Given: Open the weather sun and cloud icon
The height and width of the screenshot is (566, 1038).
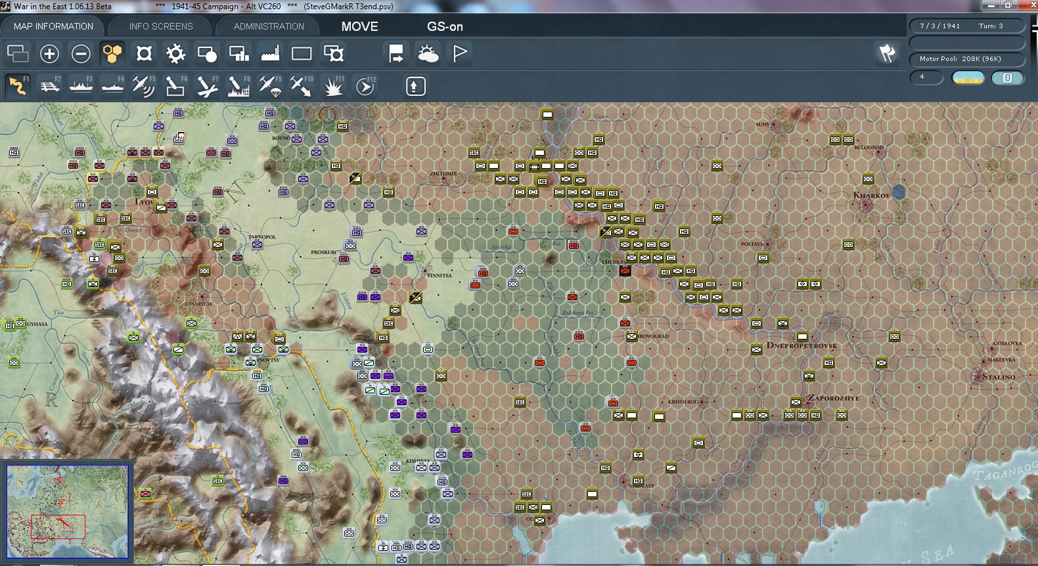Looking at the screenshot, I should click(x=428, y=53).
